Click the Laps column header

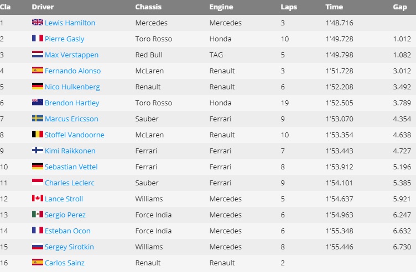[289, 7]
